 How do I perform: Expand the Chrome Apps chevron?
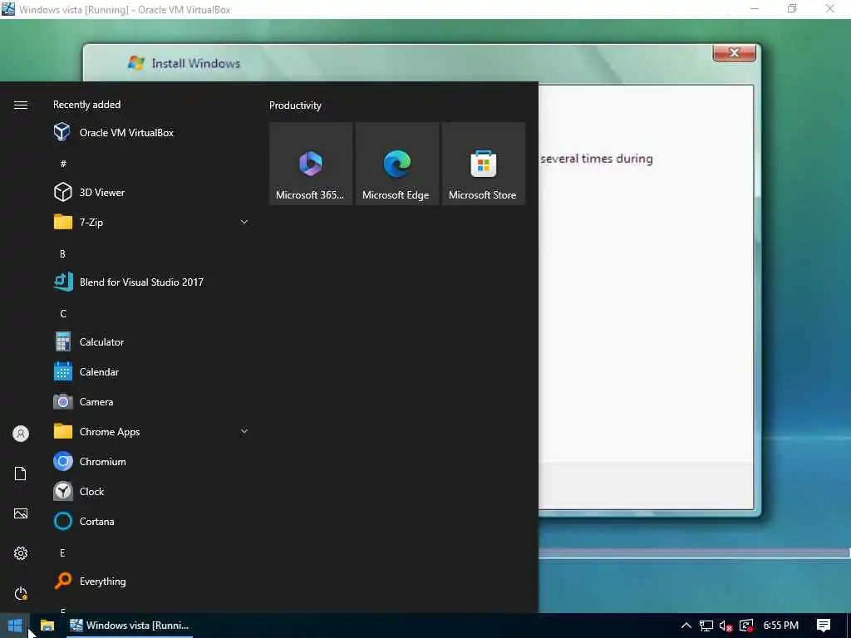(244, 431)
